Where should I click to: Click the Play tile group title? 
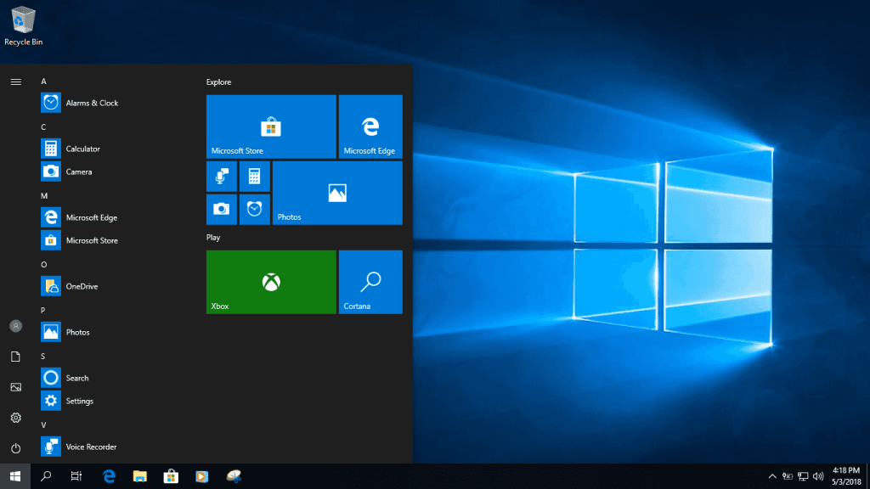(x=213, y=238)
